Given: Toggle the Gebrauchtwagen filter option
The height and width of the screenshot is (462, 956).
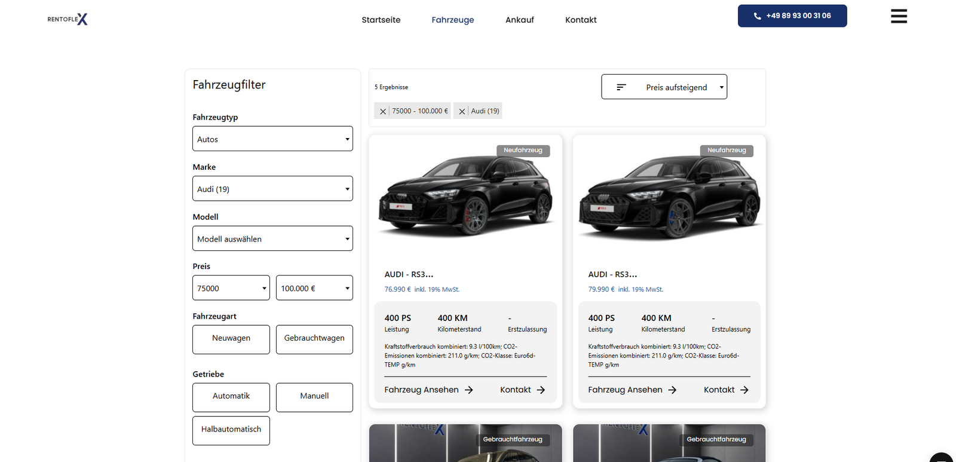Looking at the screenshot, I should (x=314, y=339).
